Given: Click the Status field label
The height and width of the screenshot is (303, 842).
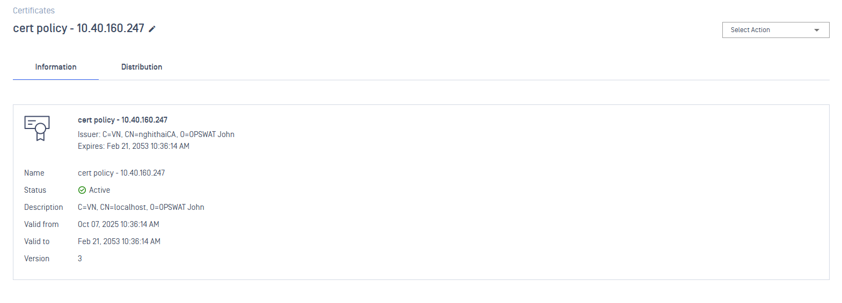Looking at the screenshot, I should [35, 190].
